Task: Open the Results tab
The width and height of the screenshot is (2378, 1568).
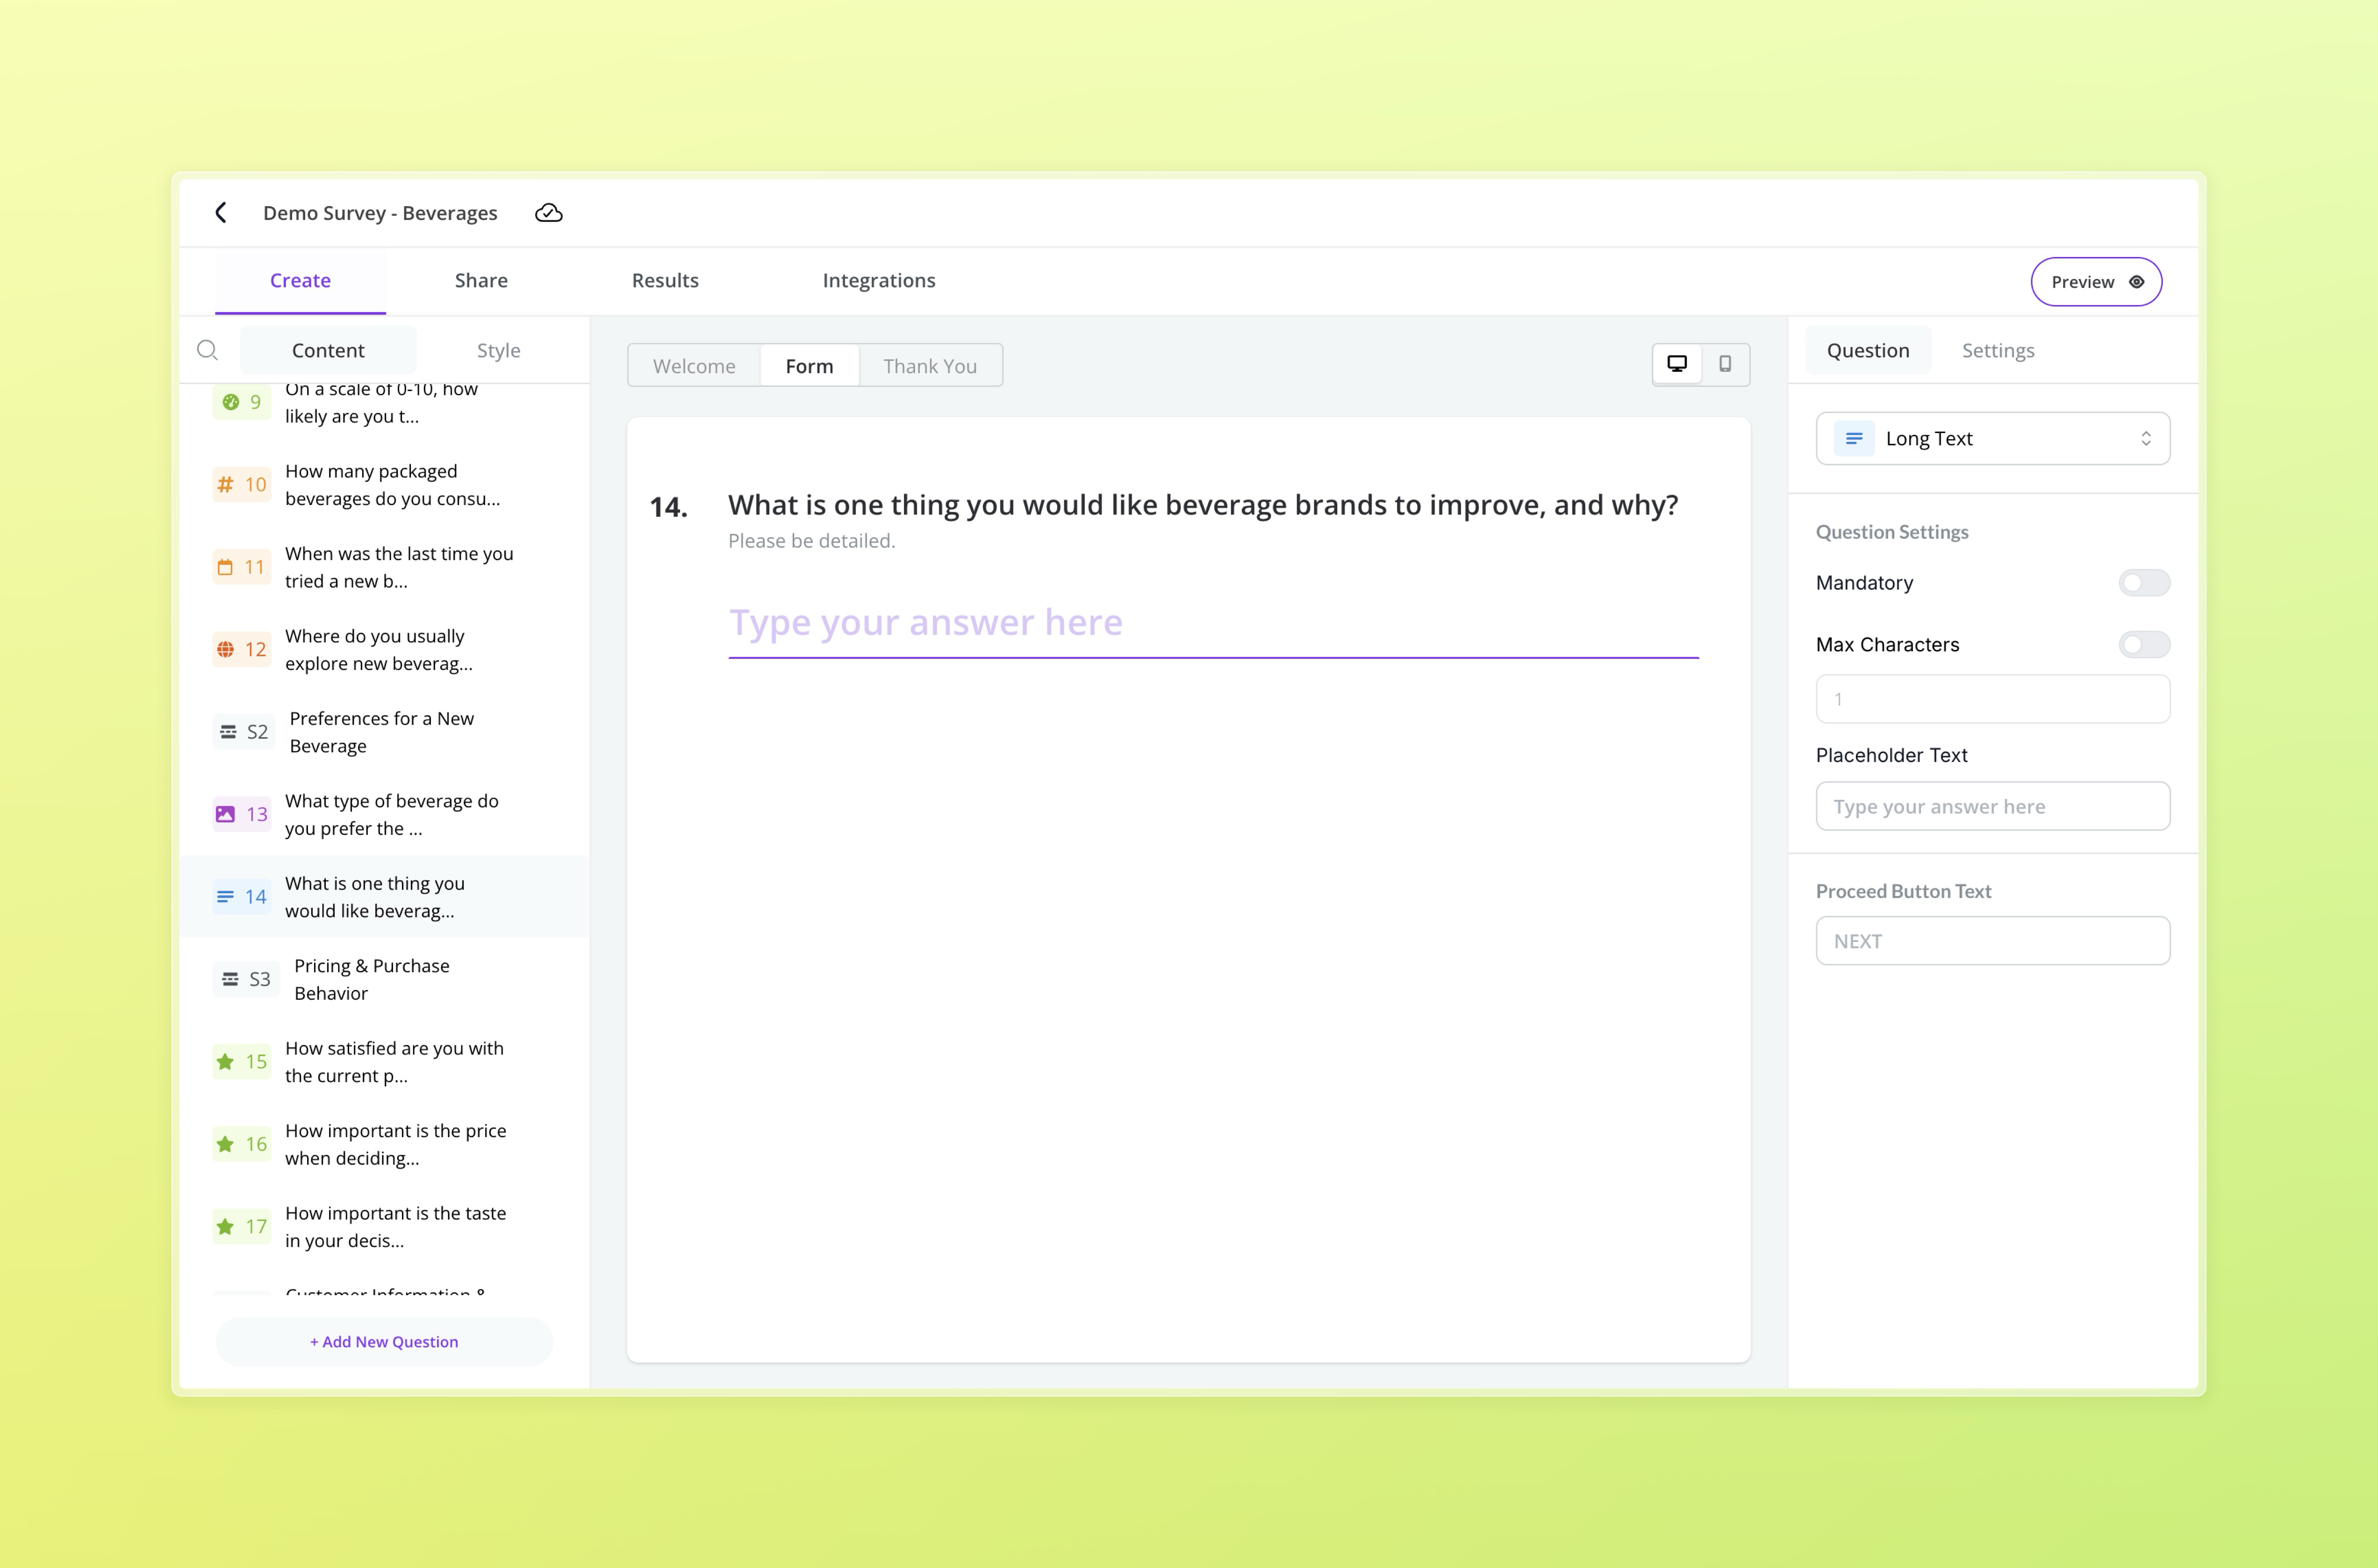Action: click(665, 281)
